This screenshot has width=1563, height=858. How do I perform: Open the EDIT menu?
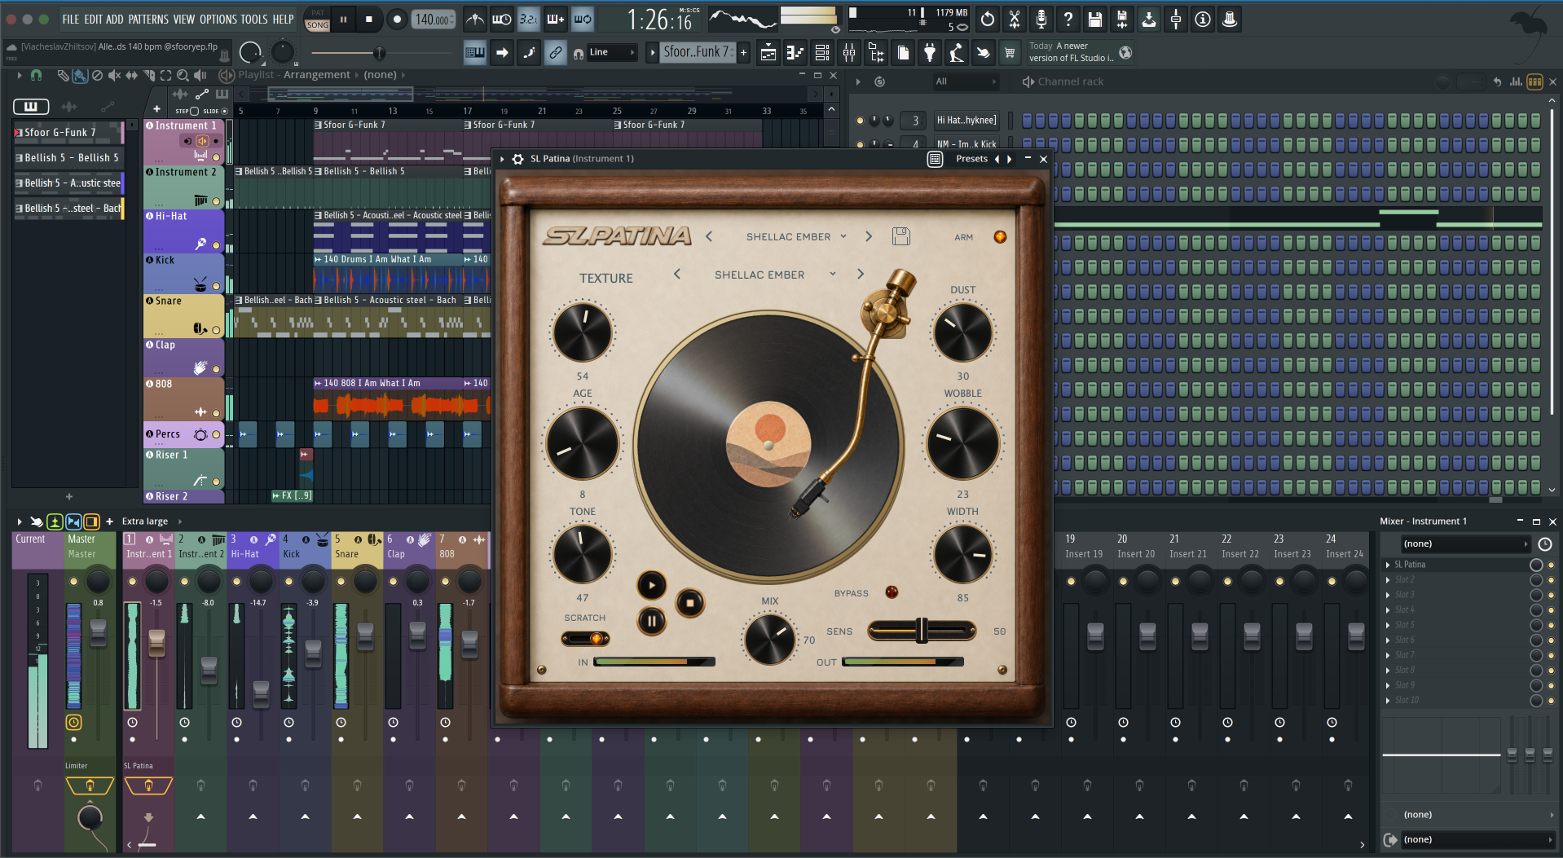coord(93,19)
